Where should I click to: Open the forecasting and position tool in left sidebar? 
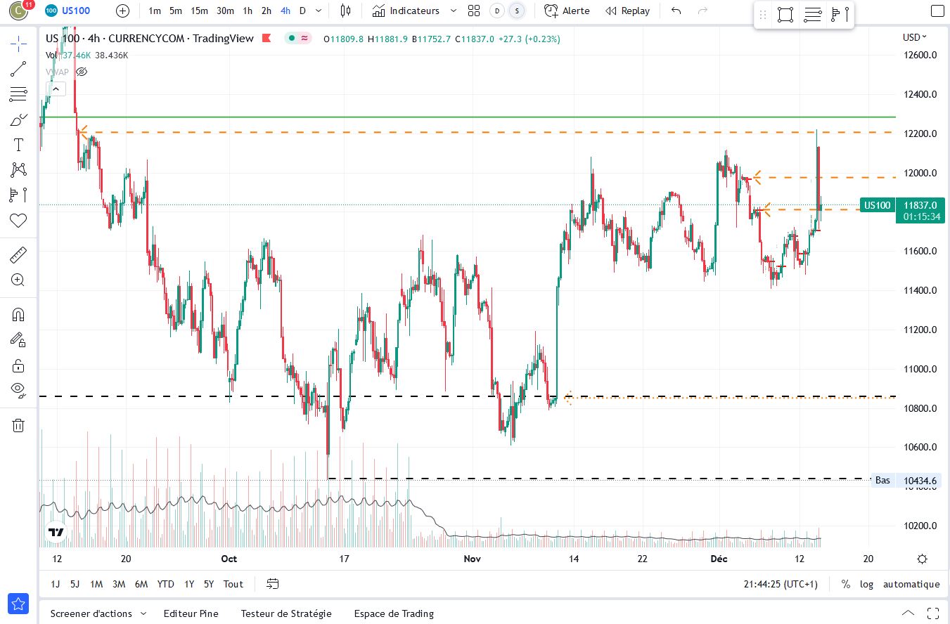point(18,195)
